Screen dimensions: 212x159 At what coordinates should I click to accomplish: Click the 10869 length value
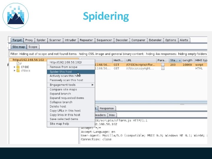click(187, 64)
